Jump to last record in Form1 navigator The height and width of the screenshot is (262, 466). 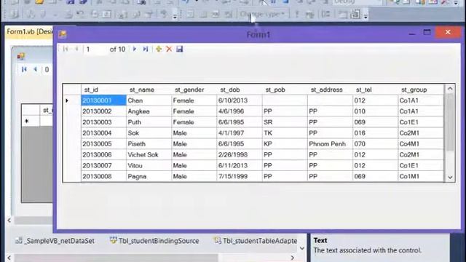pos(146,49)
